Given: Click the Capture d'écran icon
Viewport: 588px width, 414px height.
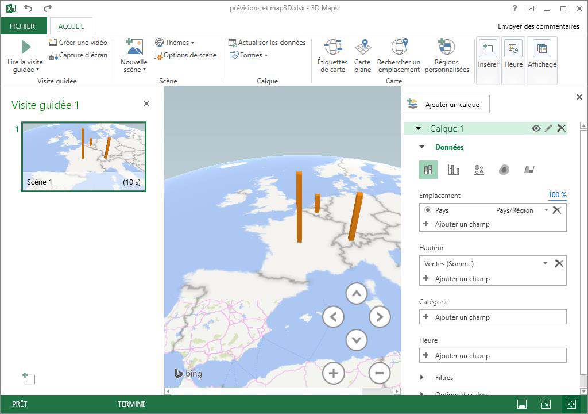Looking at the screenshot, I should (x=53, y=56).
